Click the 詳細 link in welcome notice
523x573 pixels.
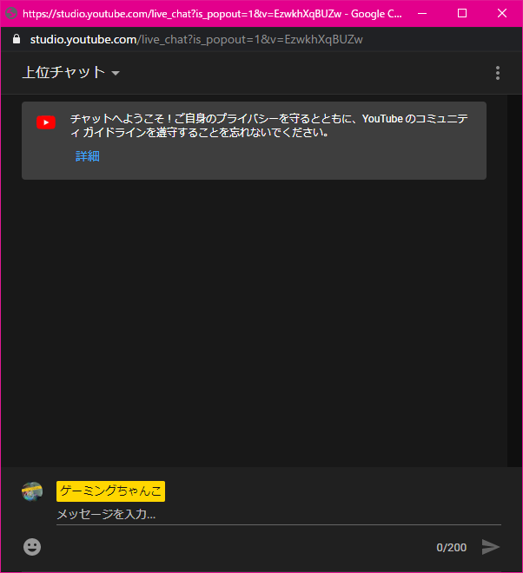[x=88, y=156]
